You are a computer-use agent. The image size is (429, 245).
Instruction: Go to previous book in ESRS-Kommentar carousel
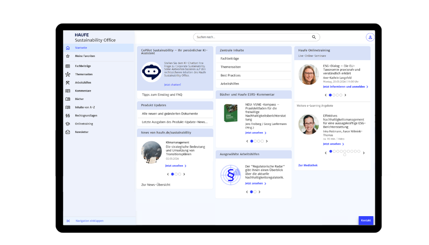pyautogui.click(x=247, y=141)
